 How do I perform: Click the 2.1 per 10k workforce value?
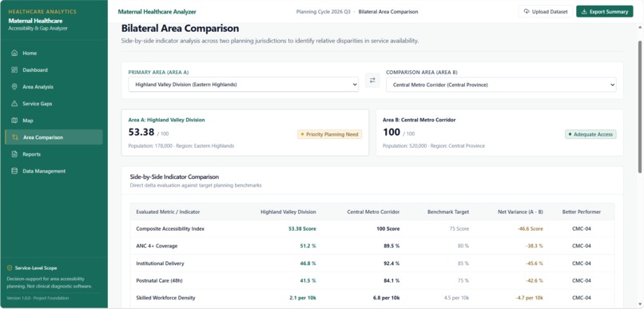303,298
